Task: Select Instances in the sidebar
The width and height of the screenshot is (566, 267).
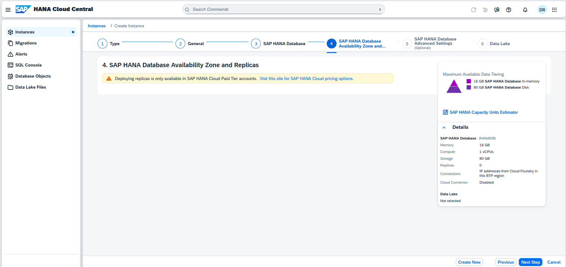Action: coord(41,32)
